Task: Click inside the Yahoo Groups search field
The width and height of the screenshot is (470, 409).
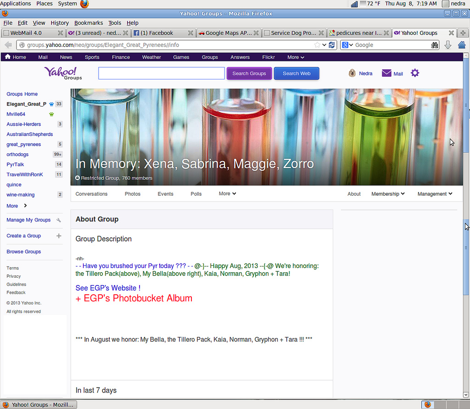Action: [x=161, y=73]
